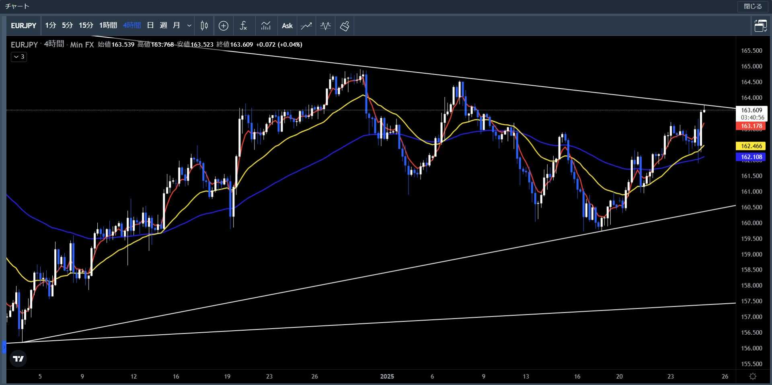The height and width of the screenshot is (385, 772).
Task: Click the red moving average label 163.178
Action: [x=751, y=126]
